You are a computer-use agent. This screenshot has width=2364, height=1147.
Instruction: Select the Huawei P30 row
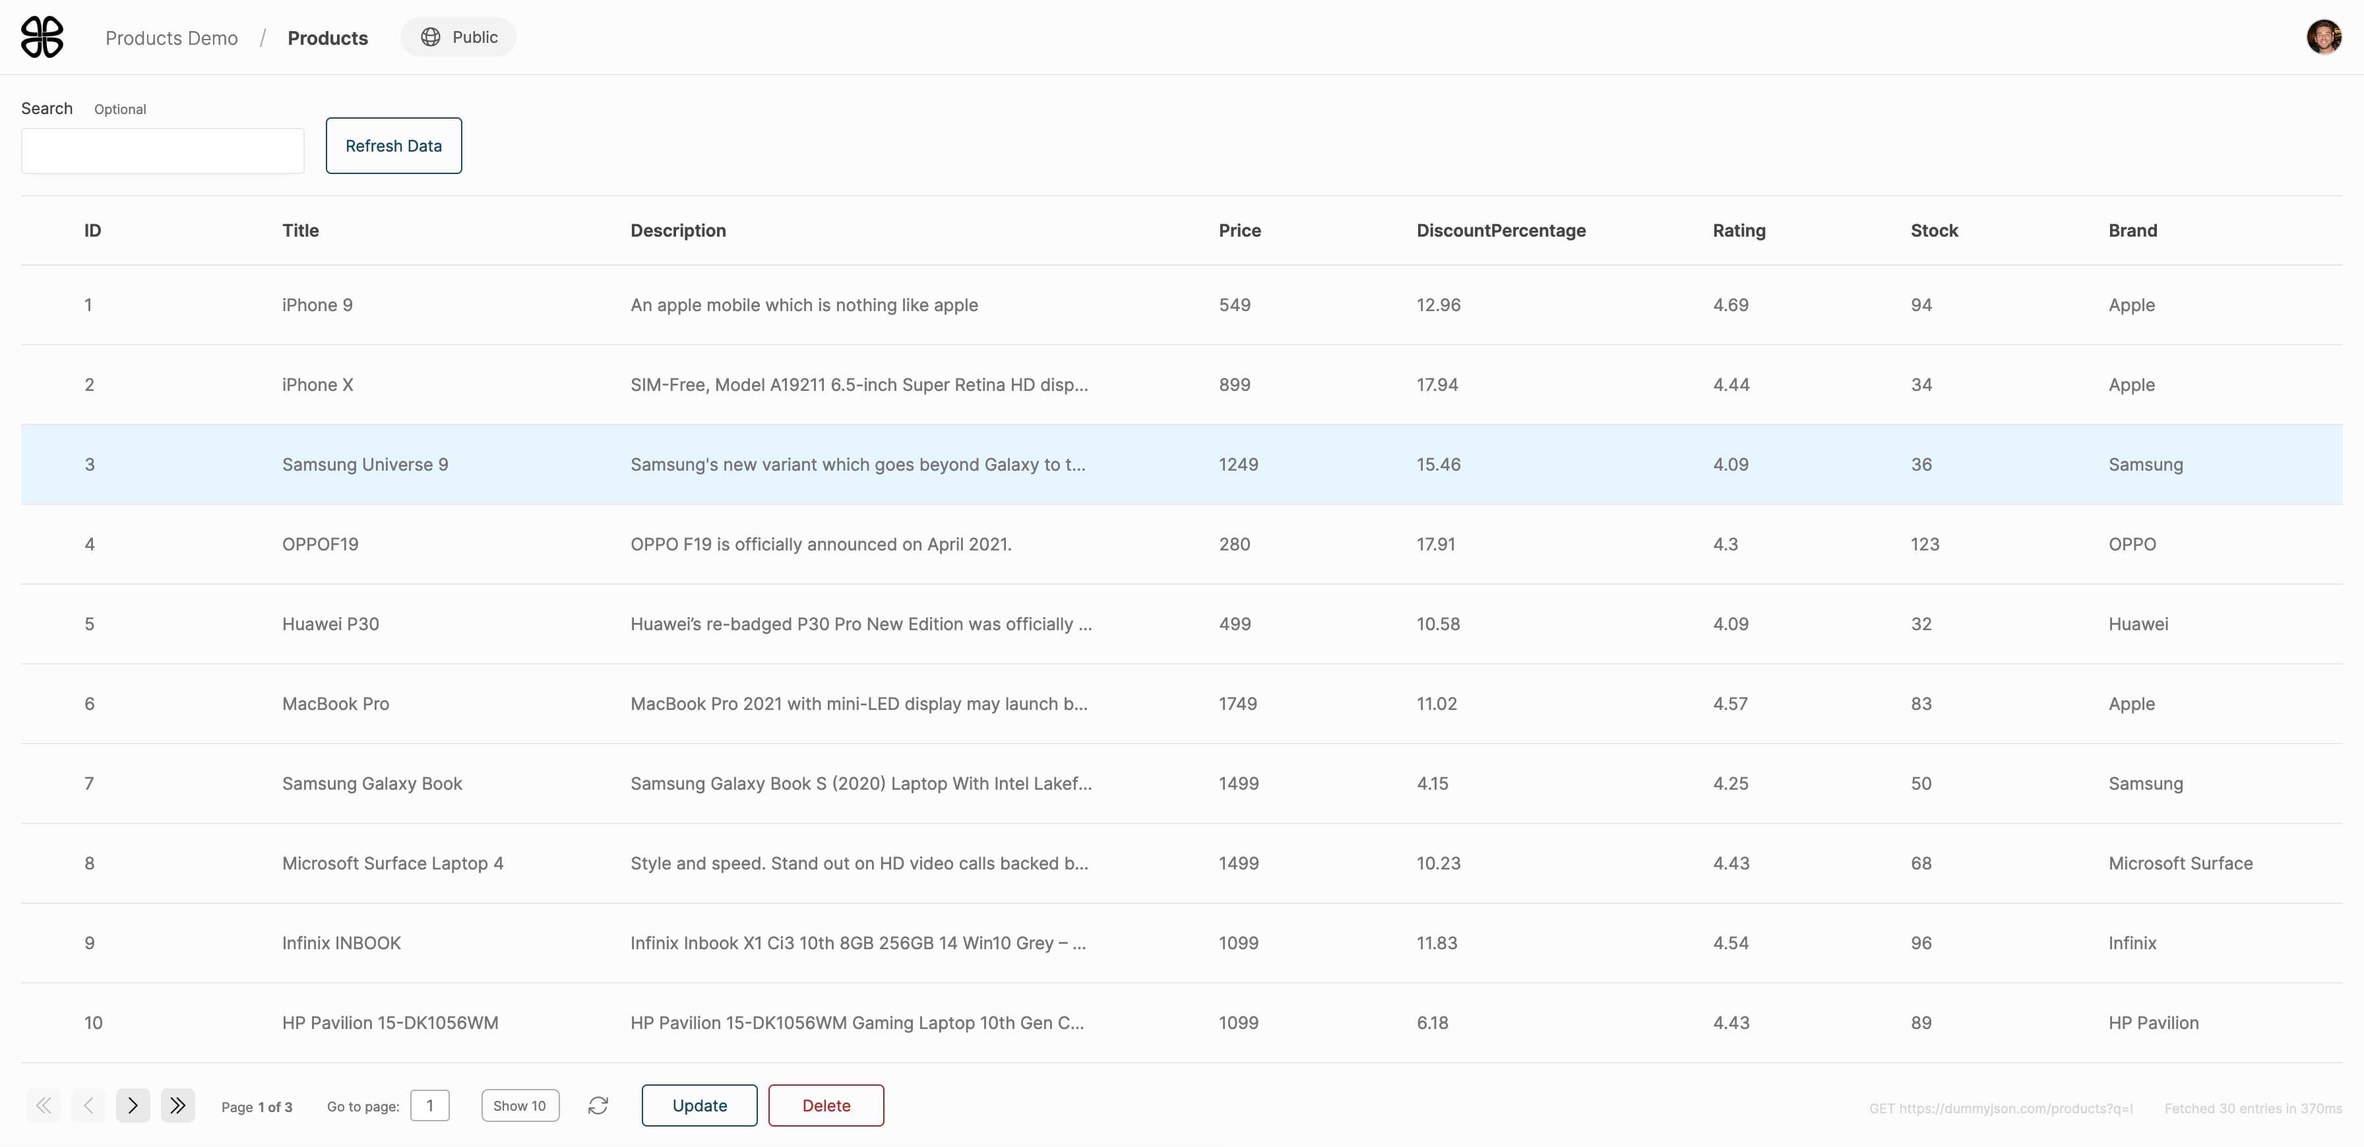click(x=1182, y=624)
